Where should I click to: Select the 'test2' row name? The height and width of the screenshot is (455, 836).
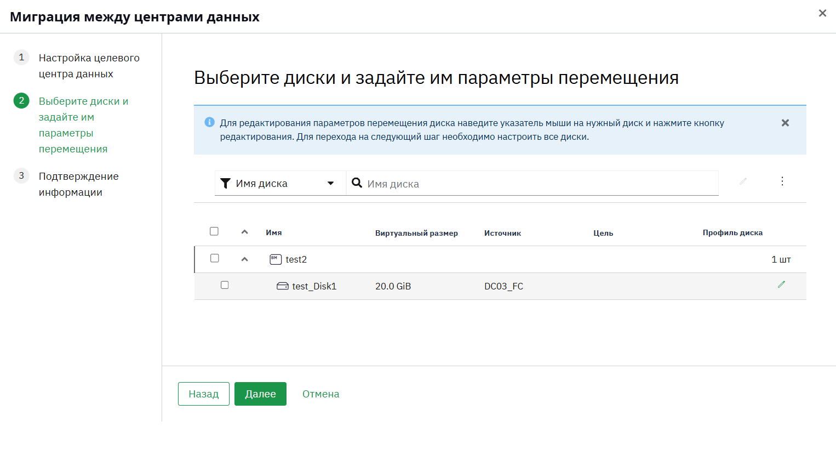coord(296,259)
